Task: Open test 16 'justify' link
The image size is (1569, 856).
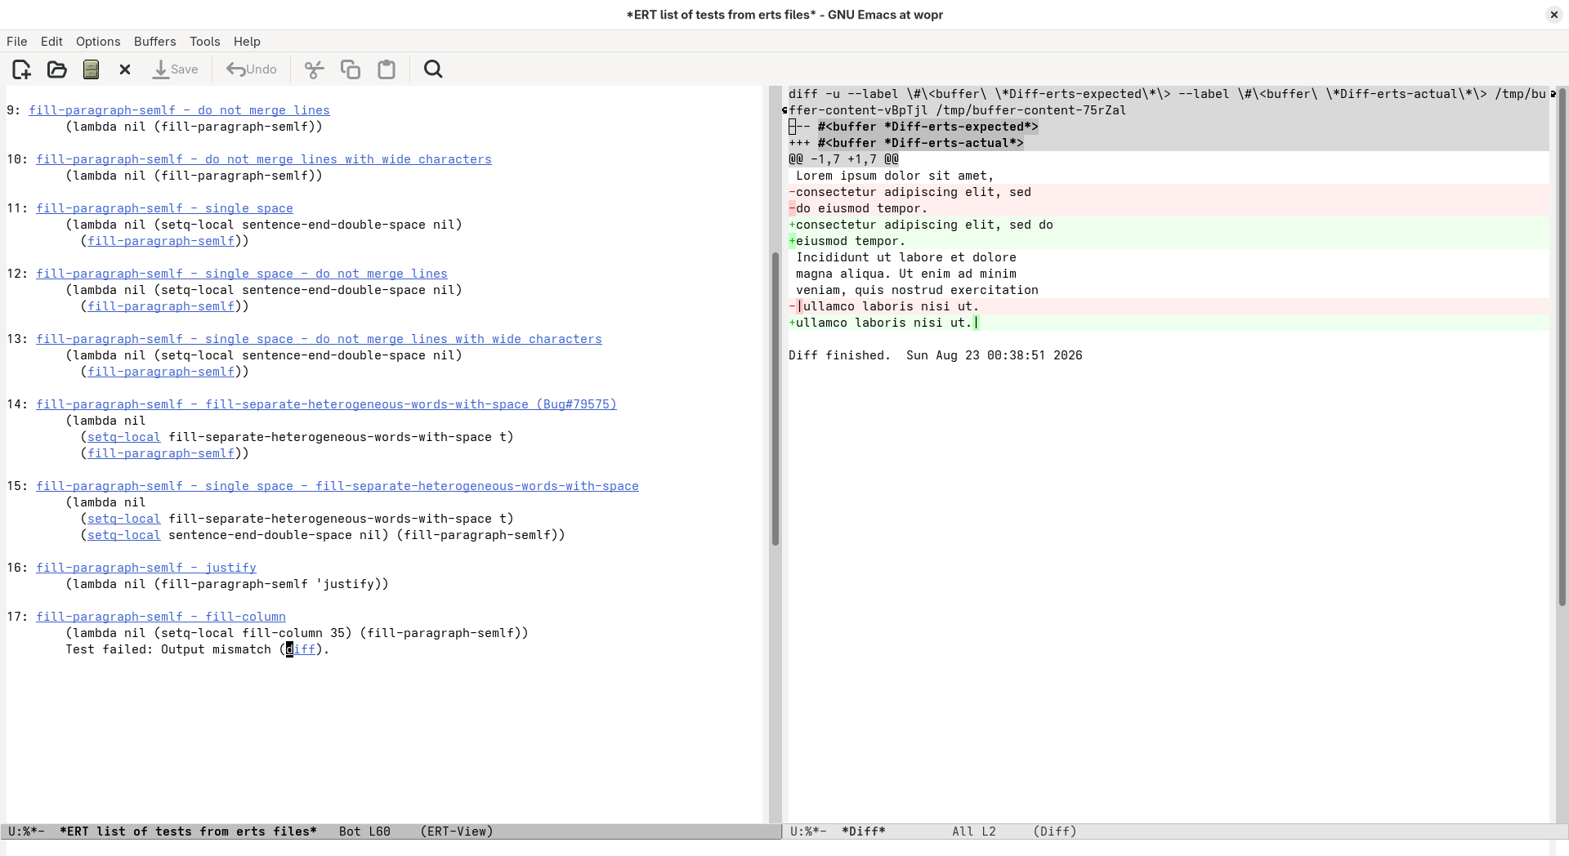Action: tap(146, 568)
